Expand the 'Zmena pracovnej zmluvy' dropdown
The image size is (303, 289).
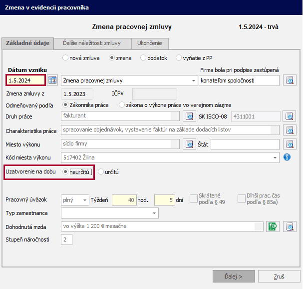(x=194, y=80)
